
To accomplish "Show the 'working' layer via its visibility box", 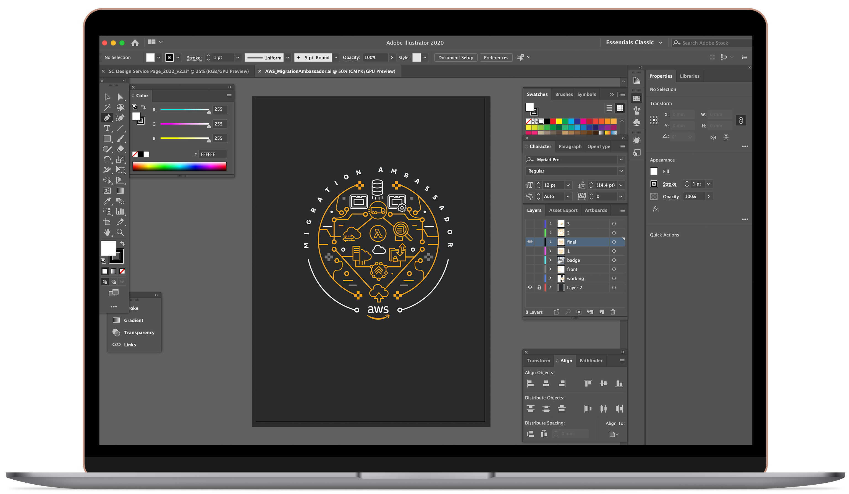I will (x=530, y=278).
